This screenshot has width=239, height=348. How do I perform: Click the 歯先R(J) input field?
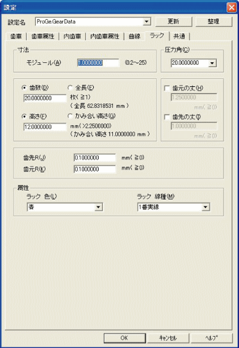[x=94, y=158]
